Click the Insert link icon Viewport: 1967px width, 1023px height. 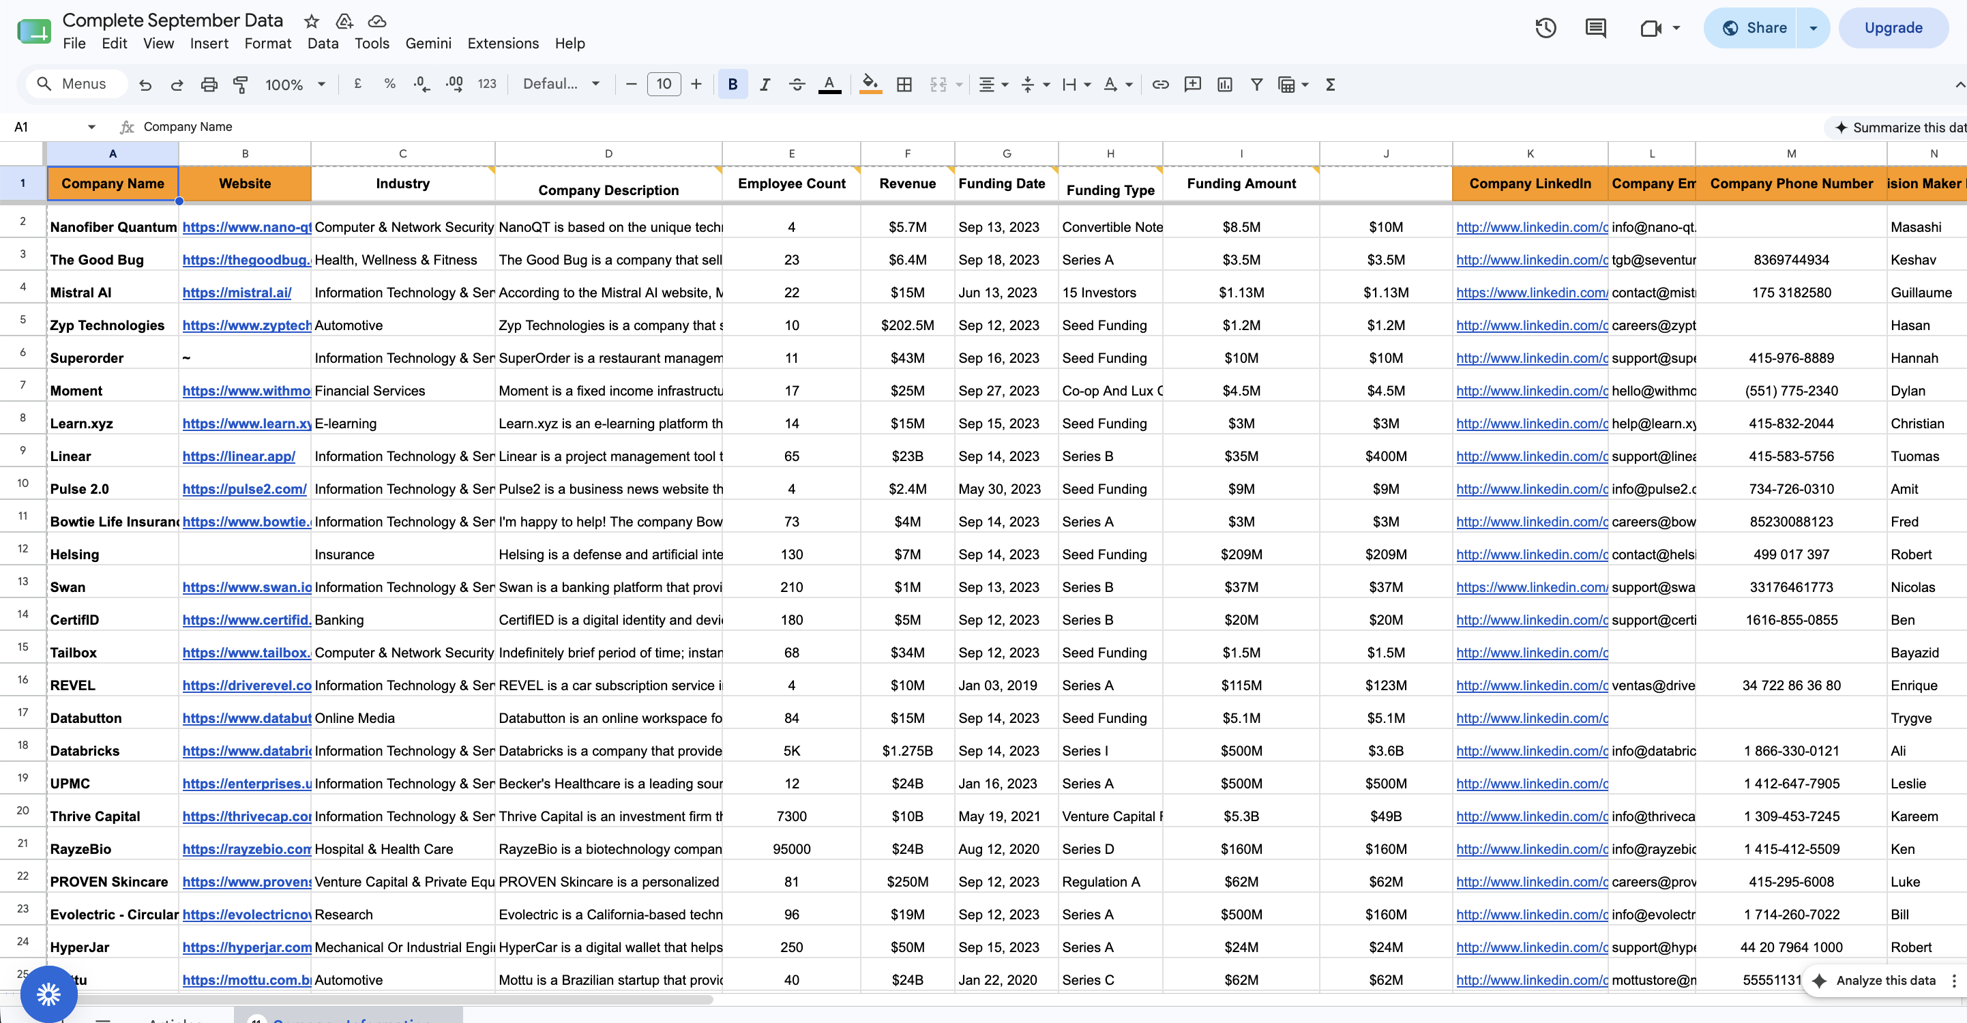pos(1160,84)
